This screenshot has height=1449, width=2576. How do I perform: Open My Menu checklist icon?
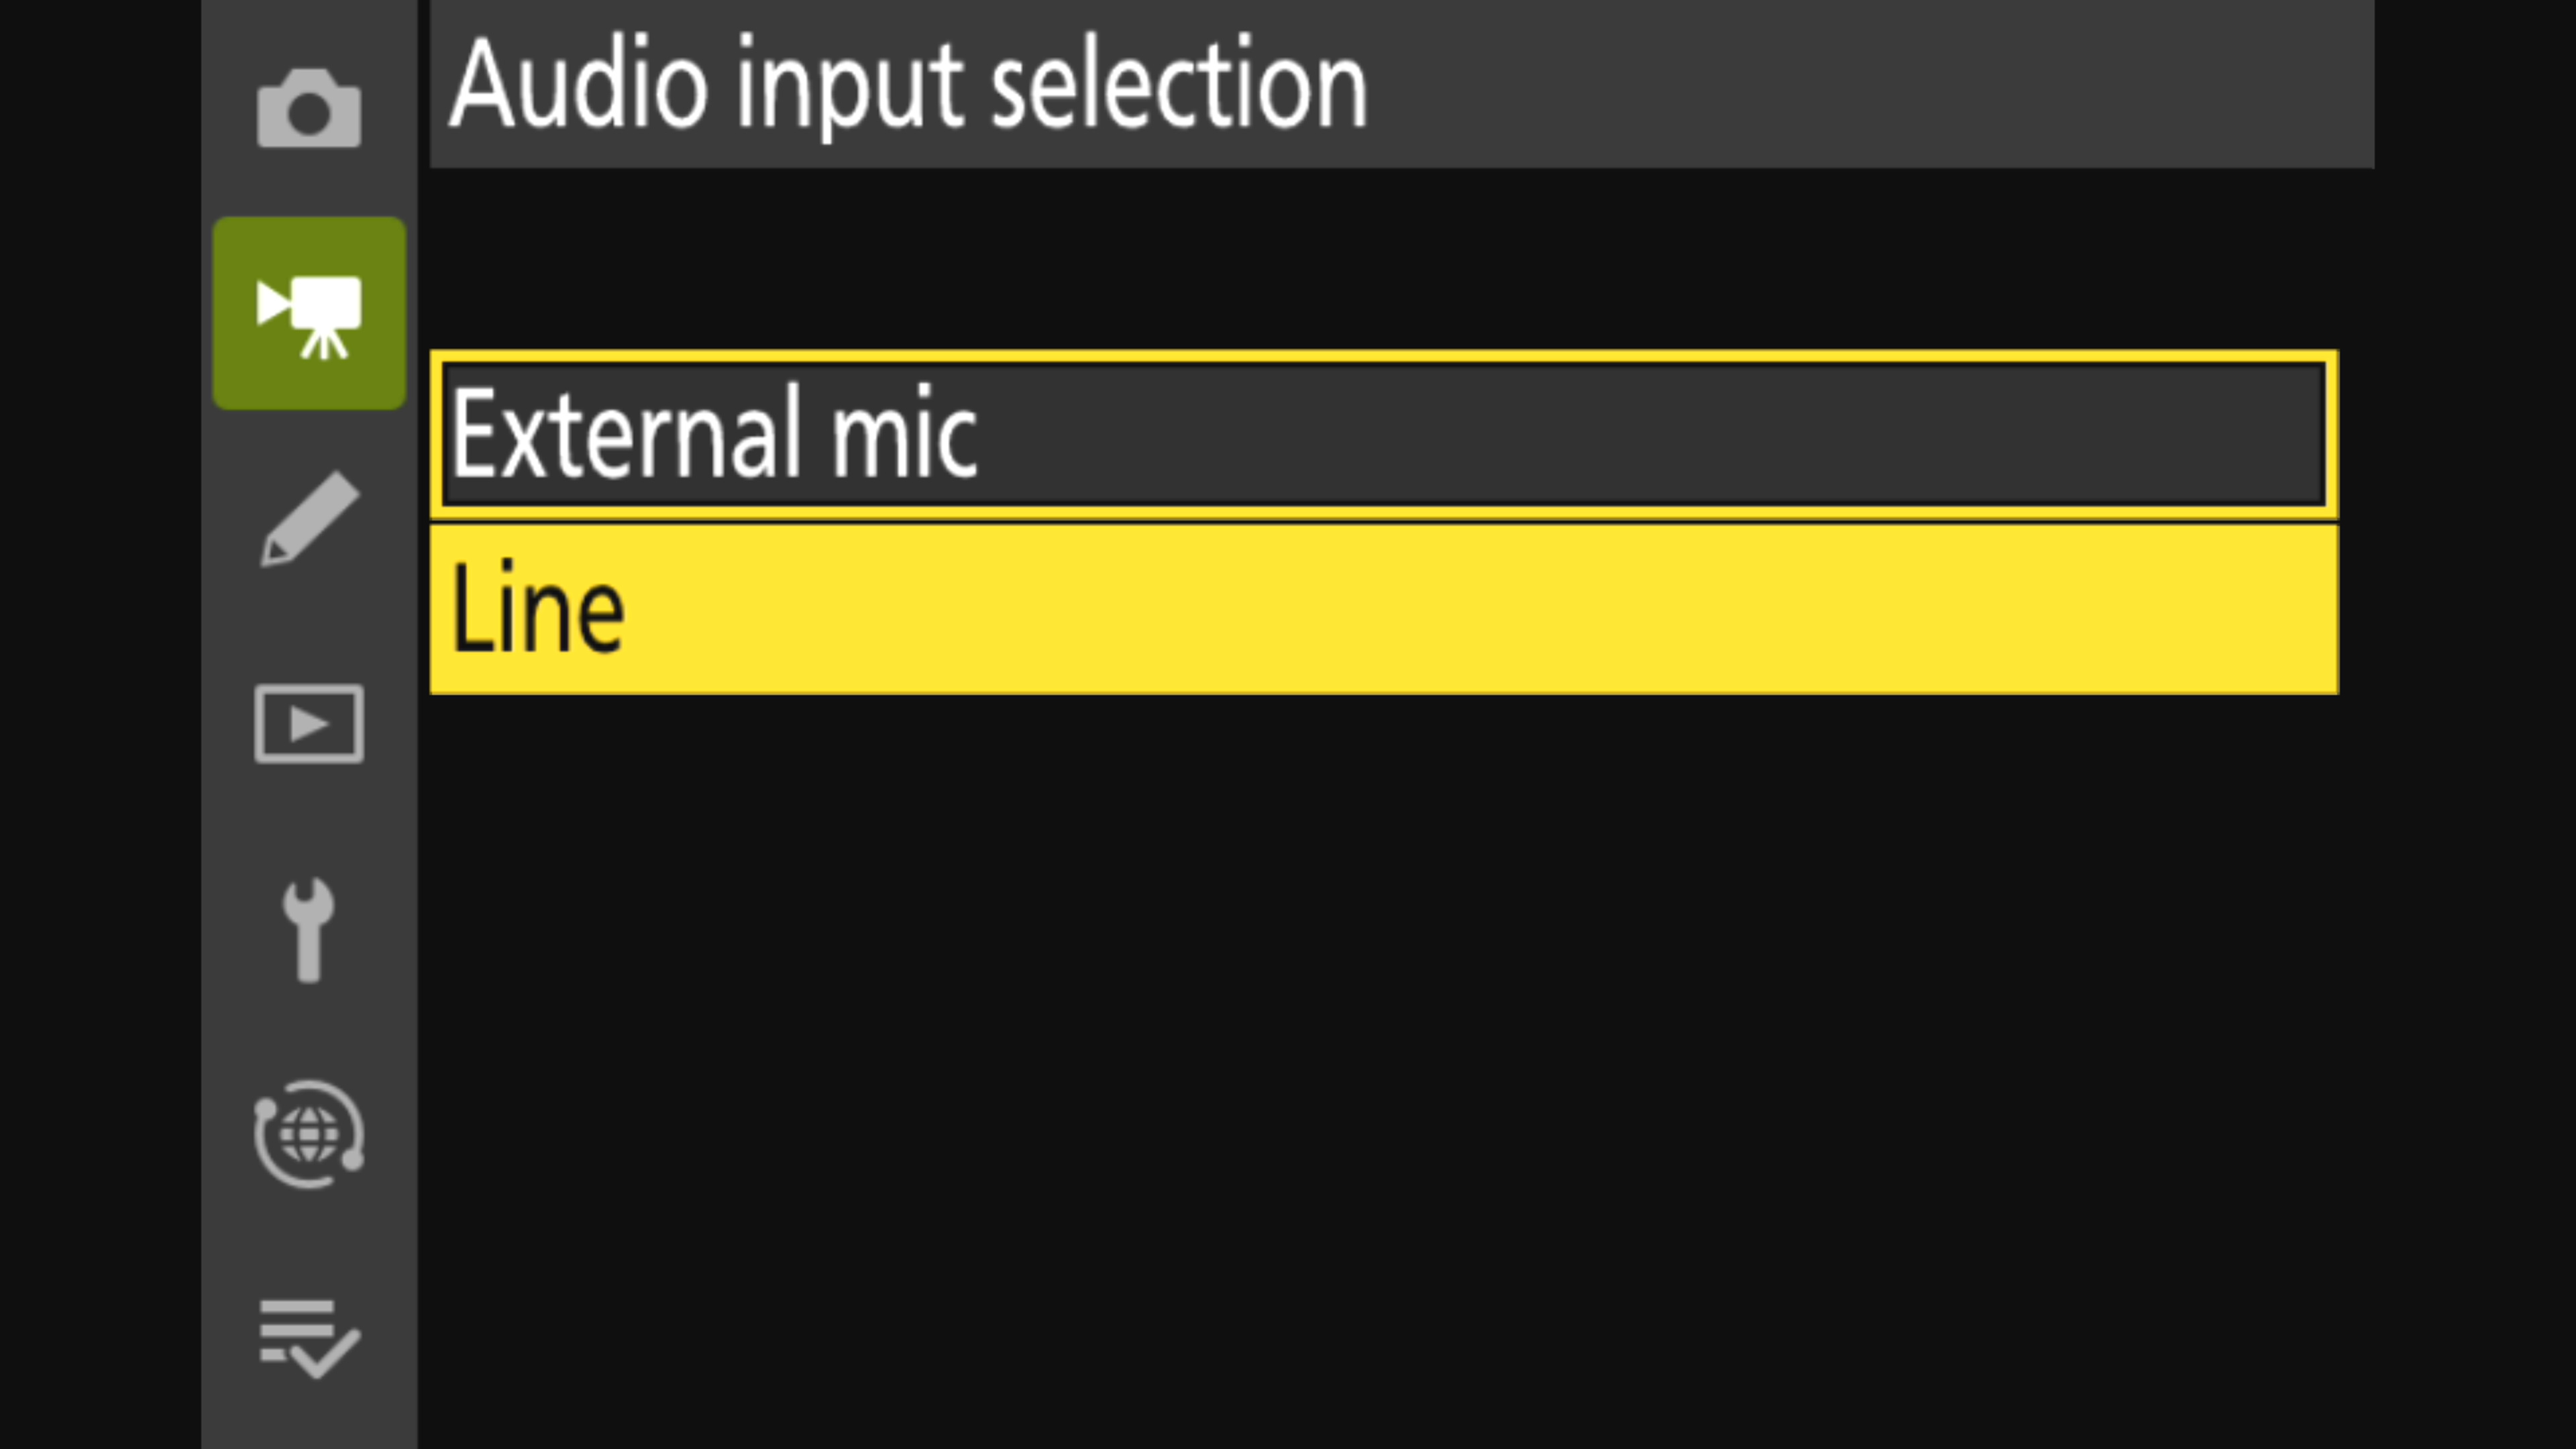308,1339
